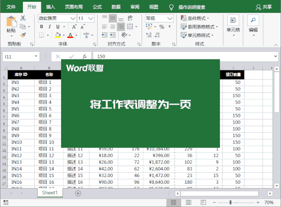Select the Sheet1 tab
The image size is (281, 207).
50,192
